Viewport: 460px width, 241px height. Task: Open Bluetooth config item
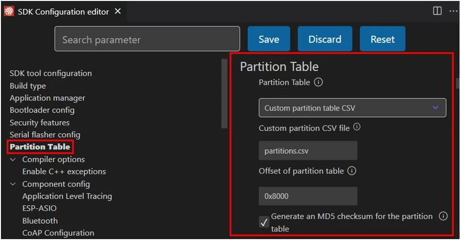click(40, 221)
